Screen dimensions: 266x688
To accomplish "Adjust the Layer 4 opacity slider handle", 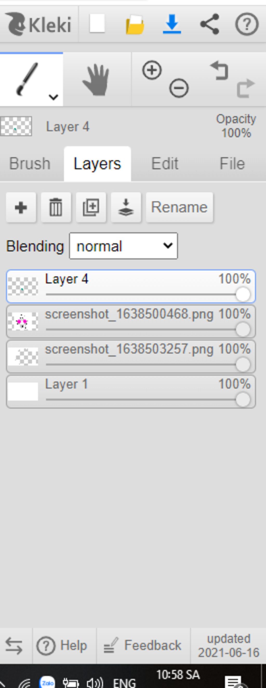I will coord(243,294).
